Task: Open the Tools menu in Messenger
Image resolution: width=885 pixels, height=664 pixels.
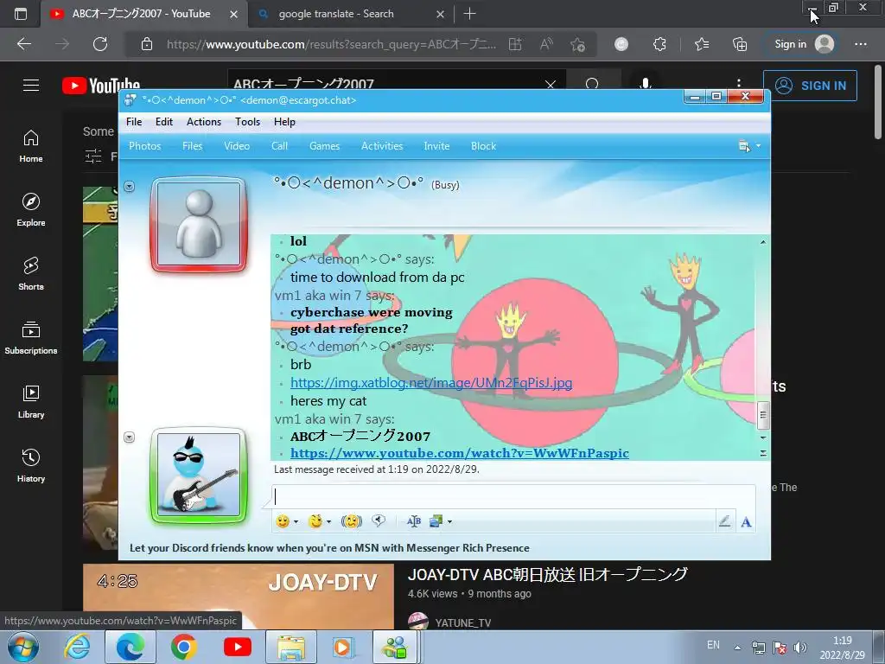Action: 248,122
